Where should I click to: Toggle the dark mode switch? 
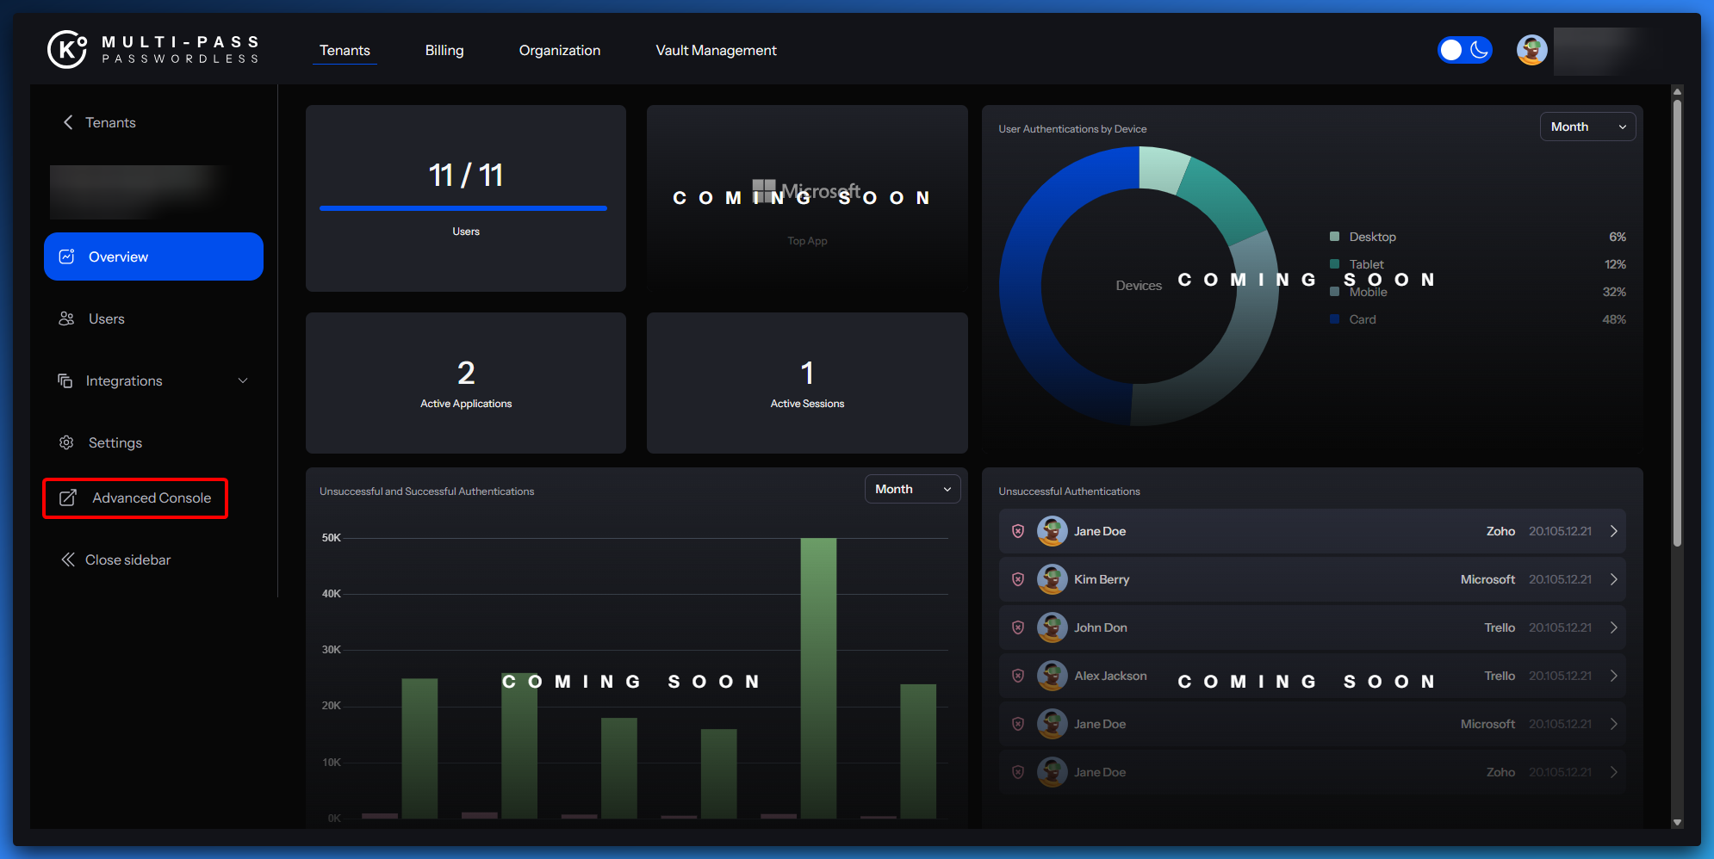click(1464, 50)
